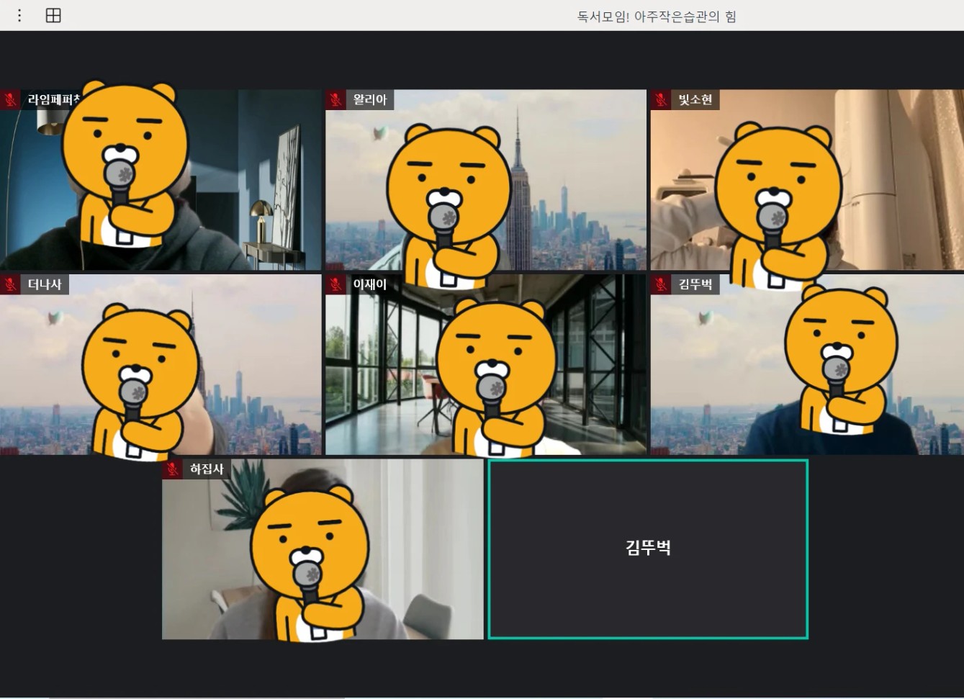Viewport: 964px width, 699px height.
Task: Select the 하집사 participant video tile
Action: 323,549
